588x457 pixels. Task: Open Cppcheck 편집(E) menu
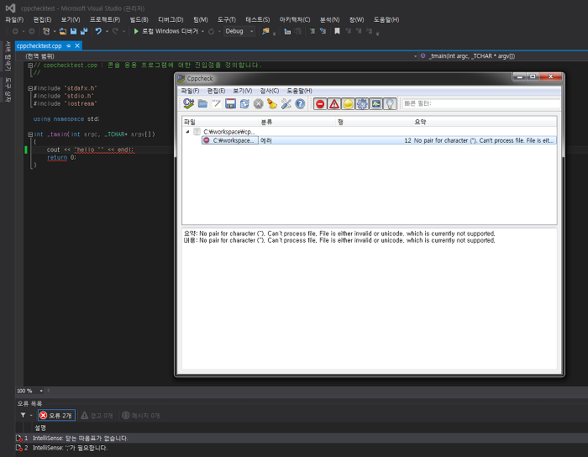point(216,91)
